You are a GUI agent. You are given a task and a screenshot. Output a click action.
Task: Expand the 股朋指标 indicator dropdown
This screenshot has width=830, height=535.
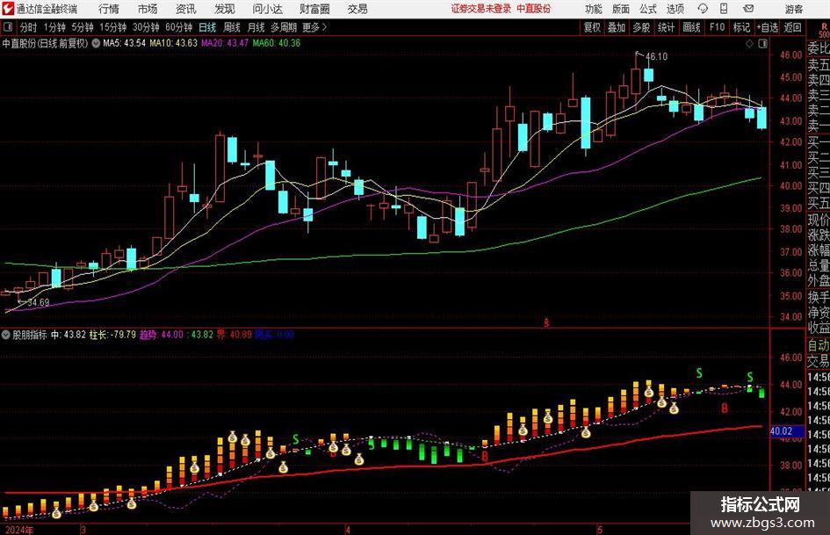pyautogui.click(x=6, y=335)
